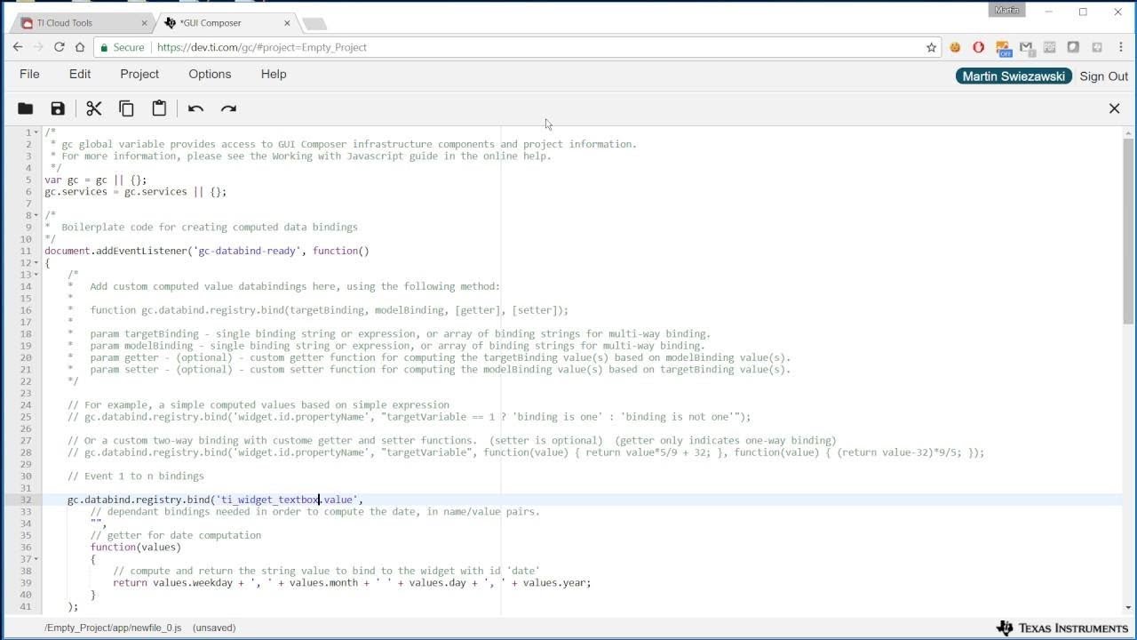Copy selection with the toolbar copy icon

pyautogui.click(x=126, y=108)
